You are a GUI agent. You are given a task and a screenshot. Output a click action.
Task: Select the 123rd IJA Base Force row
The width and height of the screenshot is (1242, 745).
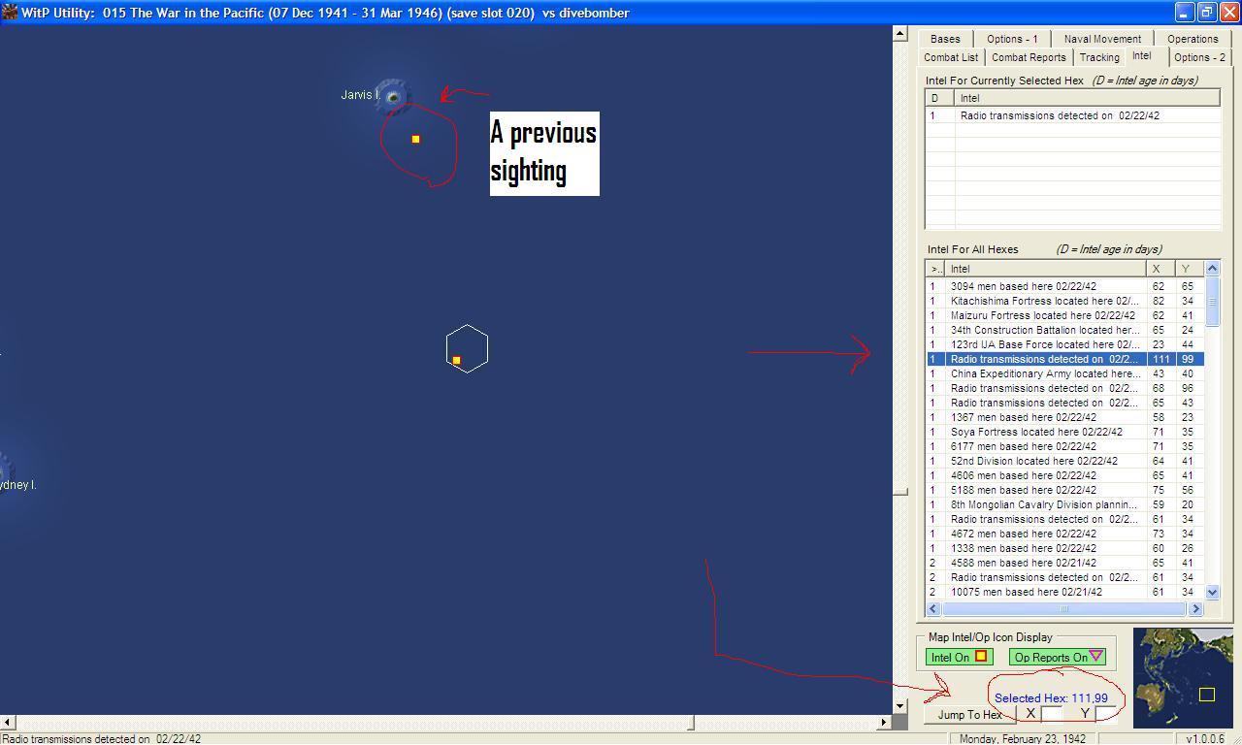point(1064,344)
